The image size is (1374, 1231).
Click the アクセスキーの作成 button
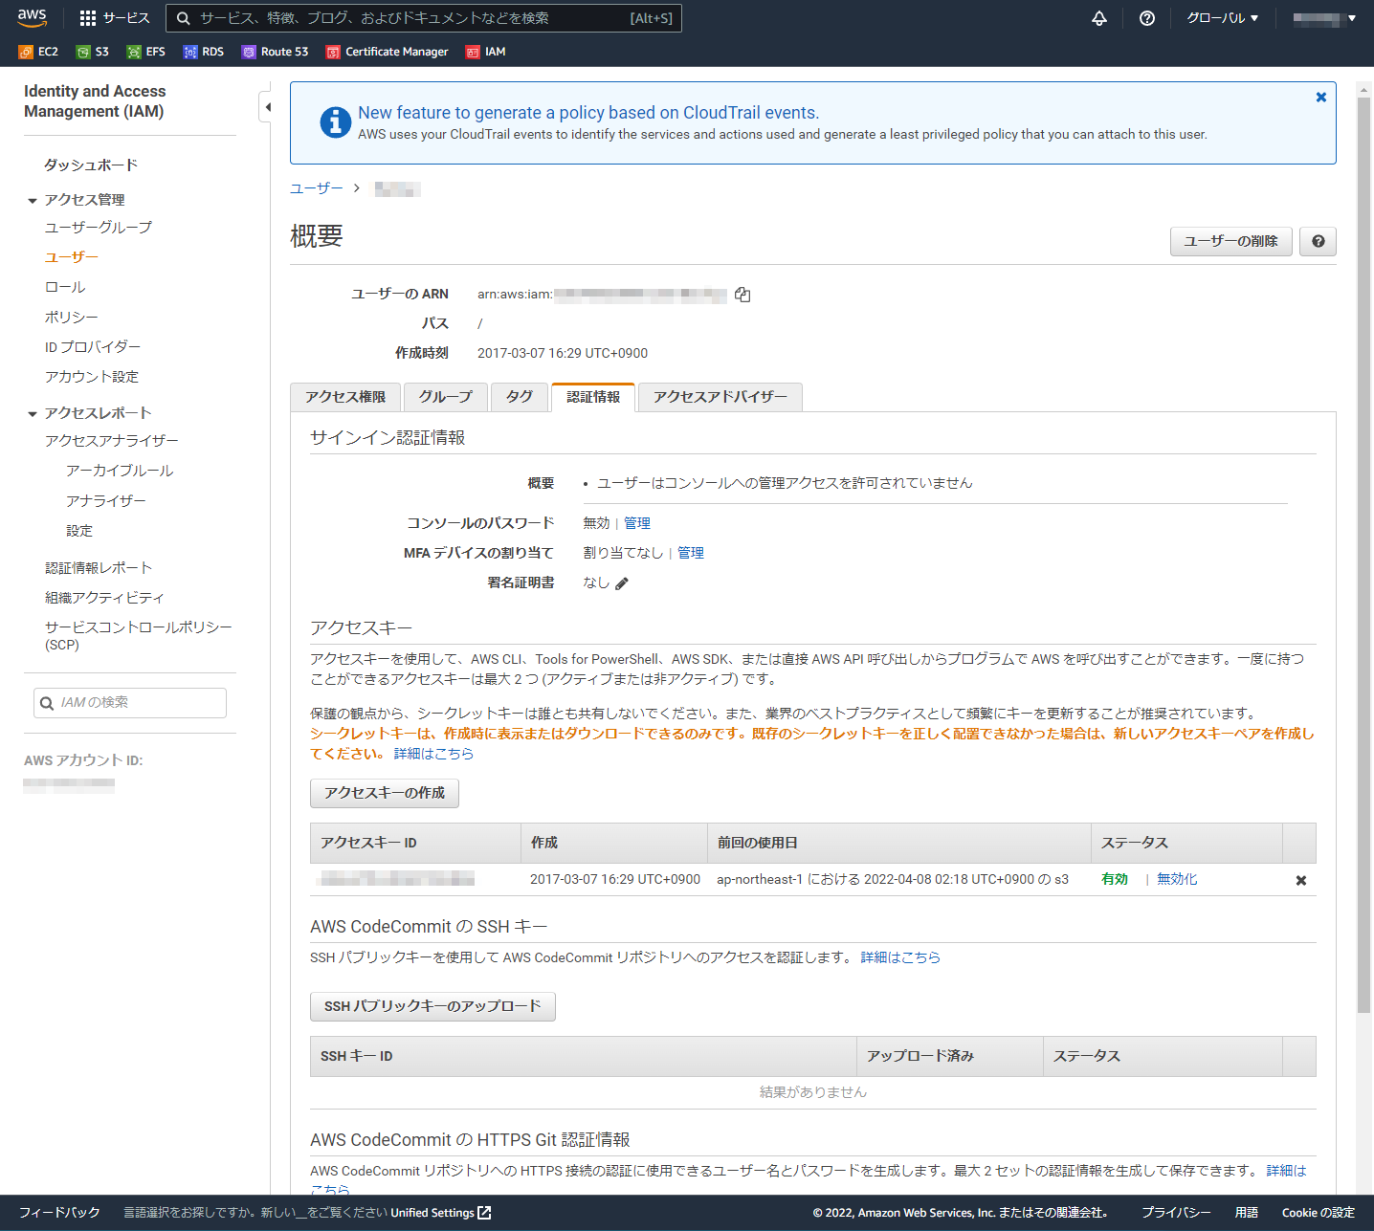(x=385, y=793)
